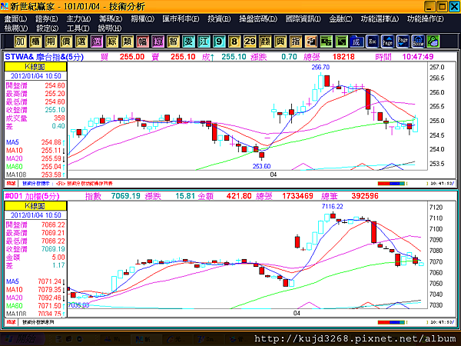This screenshot has width=461, height=346.
Task: Click the 2012/01/04 10:50 date in lower panel
Action: point(36,215)
